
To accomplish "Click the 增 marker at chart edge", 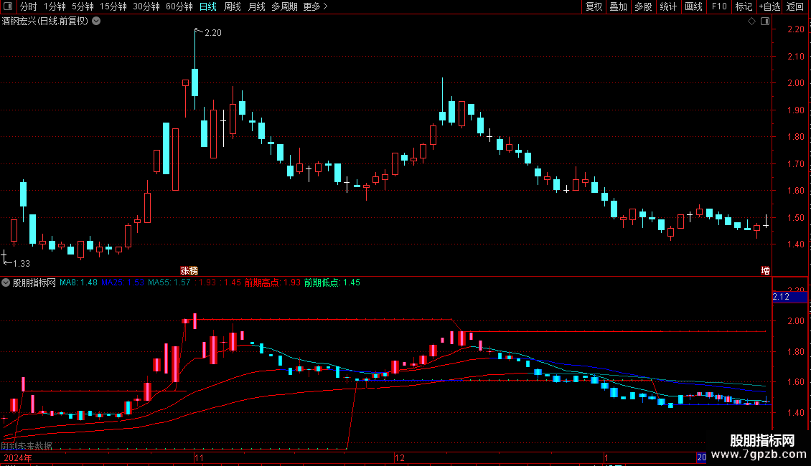I will pyautogui.click(x=765, y=271).
